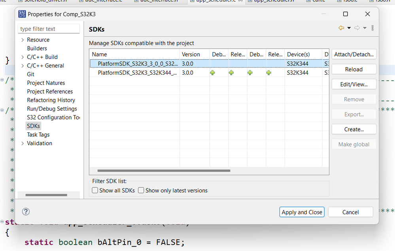Viewport: 395px width, 251px height.
Task: Click fourth green plus in PlatformSDK_S32K3_S32K344 row
Action: pos(269,73)
